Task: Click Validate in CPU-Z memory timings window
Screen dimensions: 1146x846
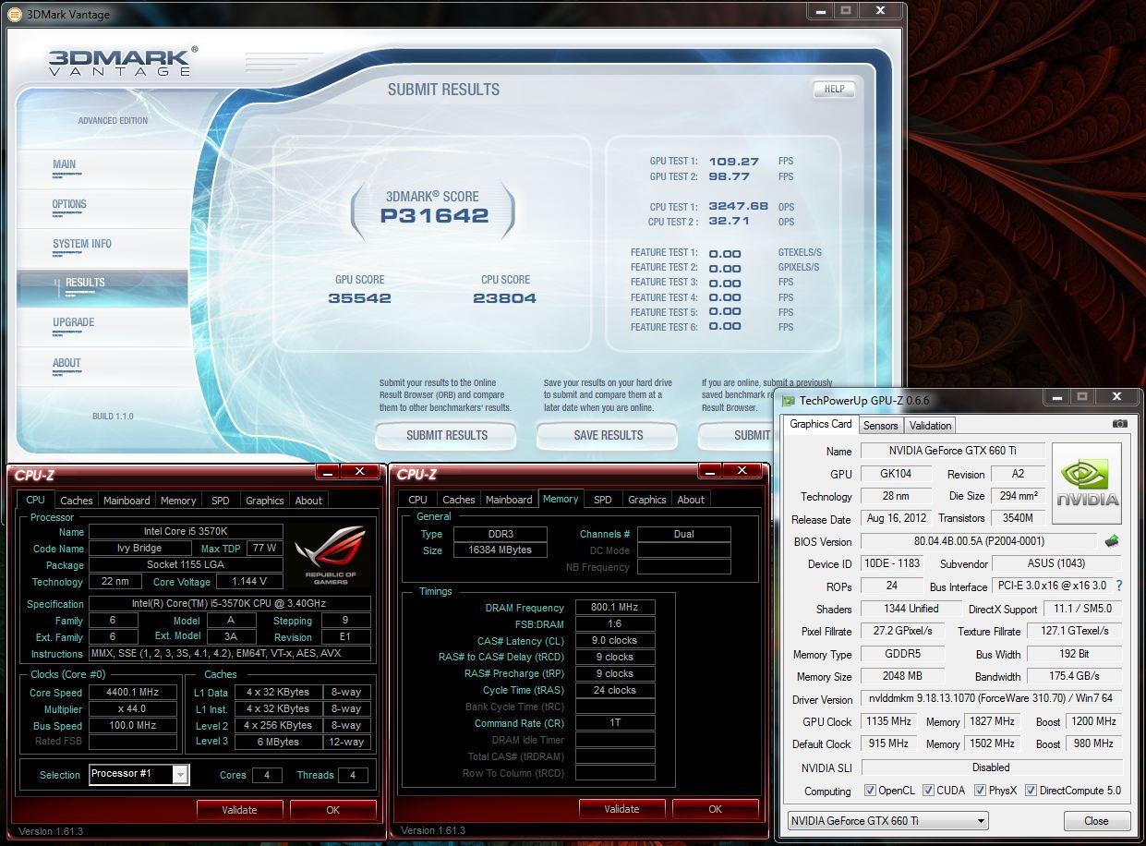Action: click(x=621, y=809)
